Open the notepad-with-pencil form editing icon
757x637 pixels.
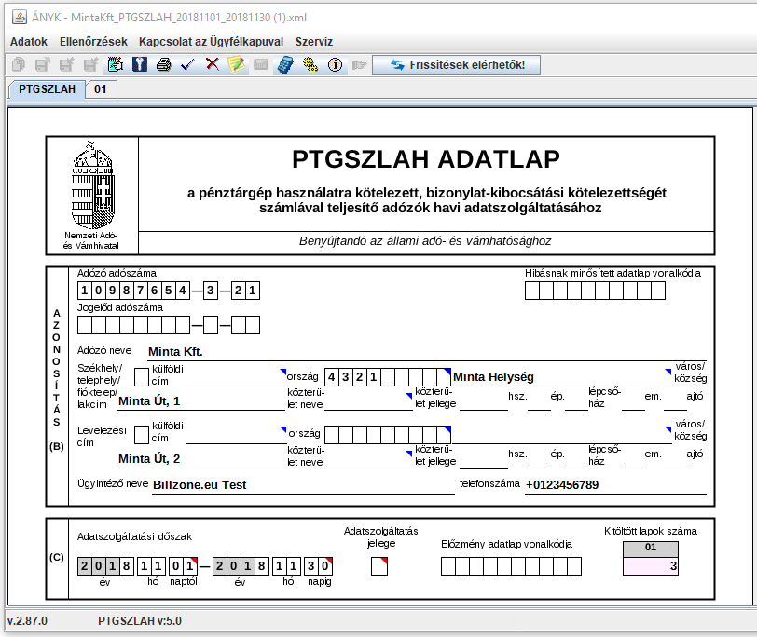(116, 64)
